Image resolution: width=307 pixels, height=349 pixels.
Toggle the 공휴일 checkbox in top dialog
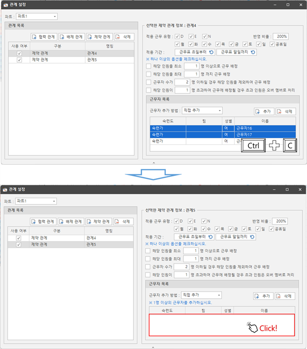[271, 44]
